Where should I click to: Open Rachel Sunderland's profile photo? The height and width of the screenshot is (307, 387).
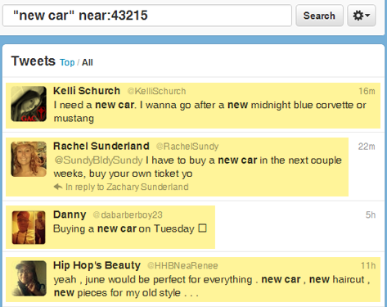[x=29, y=159]
